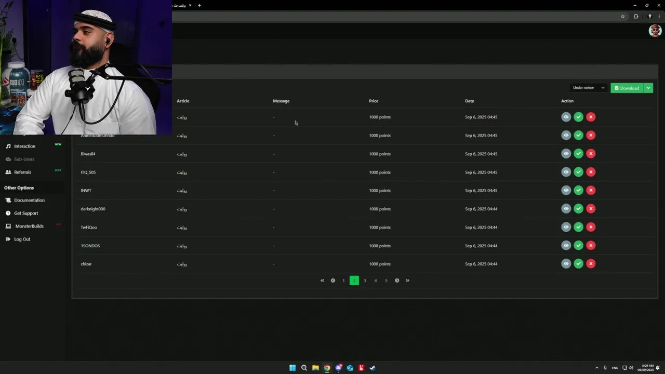This screenshot has width=665, height=374.
Task: Open a new browser tab
Action: 199,5
